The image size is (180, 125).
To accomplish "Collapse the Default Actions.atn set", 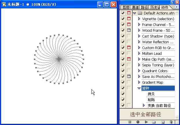I will (x=135, y=13).
